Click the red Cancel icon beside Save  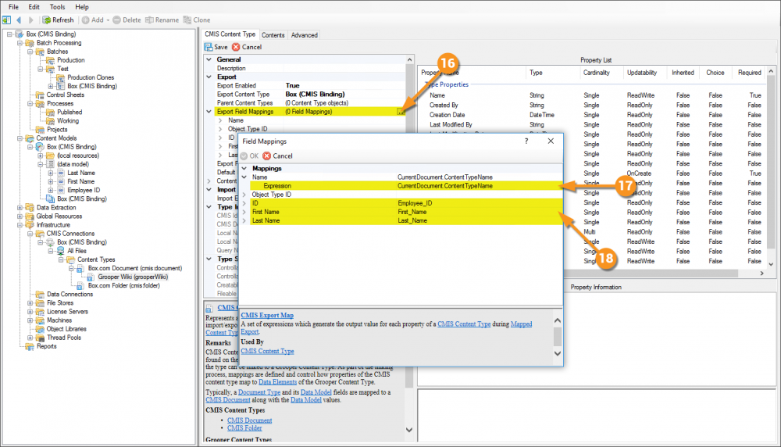236,47
